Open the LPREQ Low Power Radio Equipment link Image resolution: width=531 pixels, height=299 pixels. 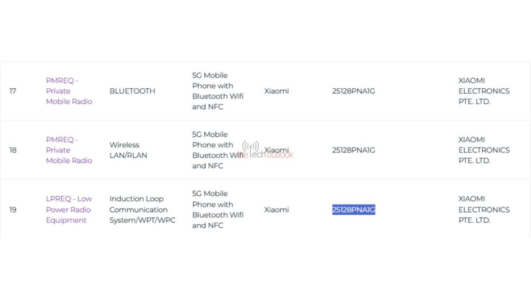click(69, 209)
